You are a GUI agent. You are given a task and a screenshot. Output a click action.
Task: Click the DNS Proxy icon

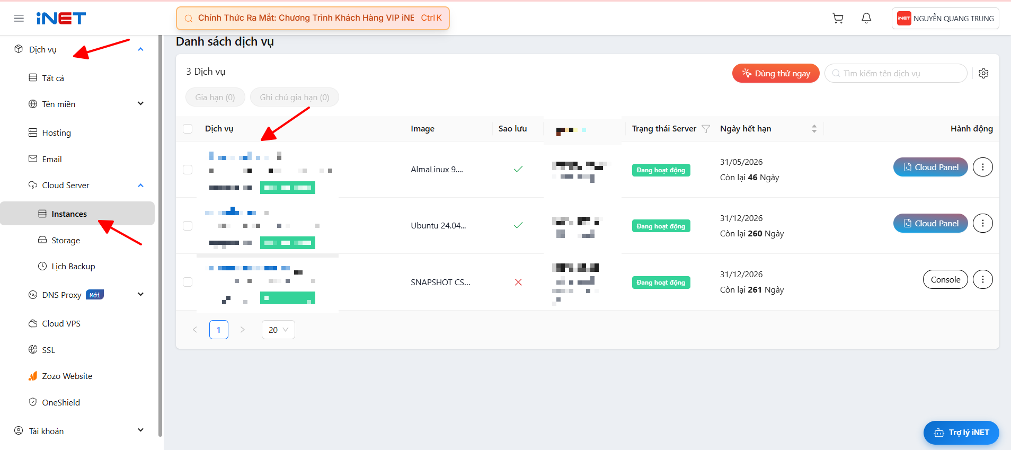(x=33, y=295)
